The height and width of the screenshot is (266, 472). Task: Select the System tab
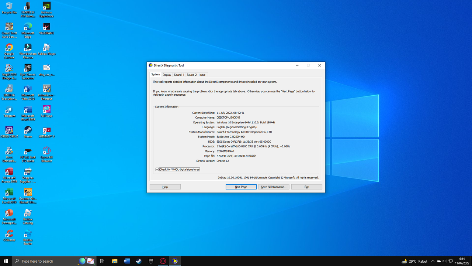156,74
